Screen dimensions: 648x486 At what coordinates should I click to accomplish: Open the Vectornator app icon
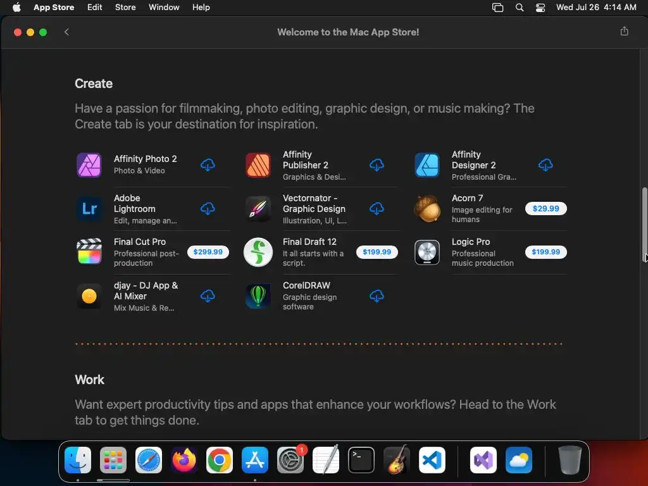point(258,209)
